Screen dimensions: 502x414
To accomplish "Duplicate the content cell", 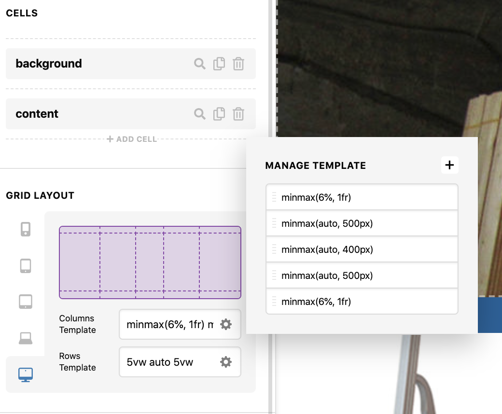I will point(219,114).
